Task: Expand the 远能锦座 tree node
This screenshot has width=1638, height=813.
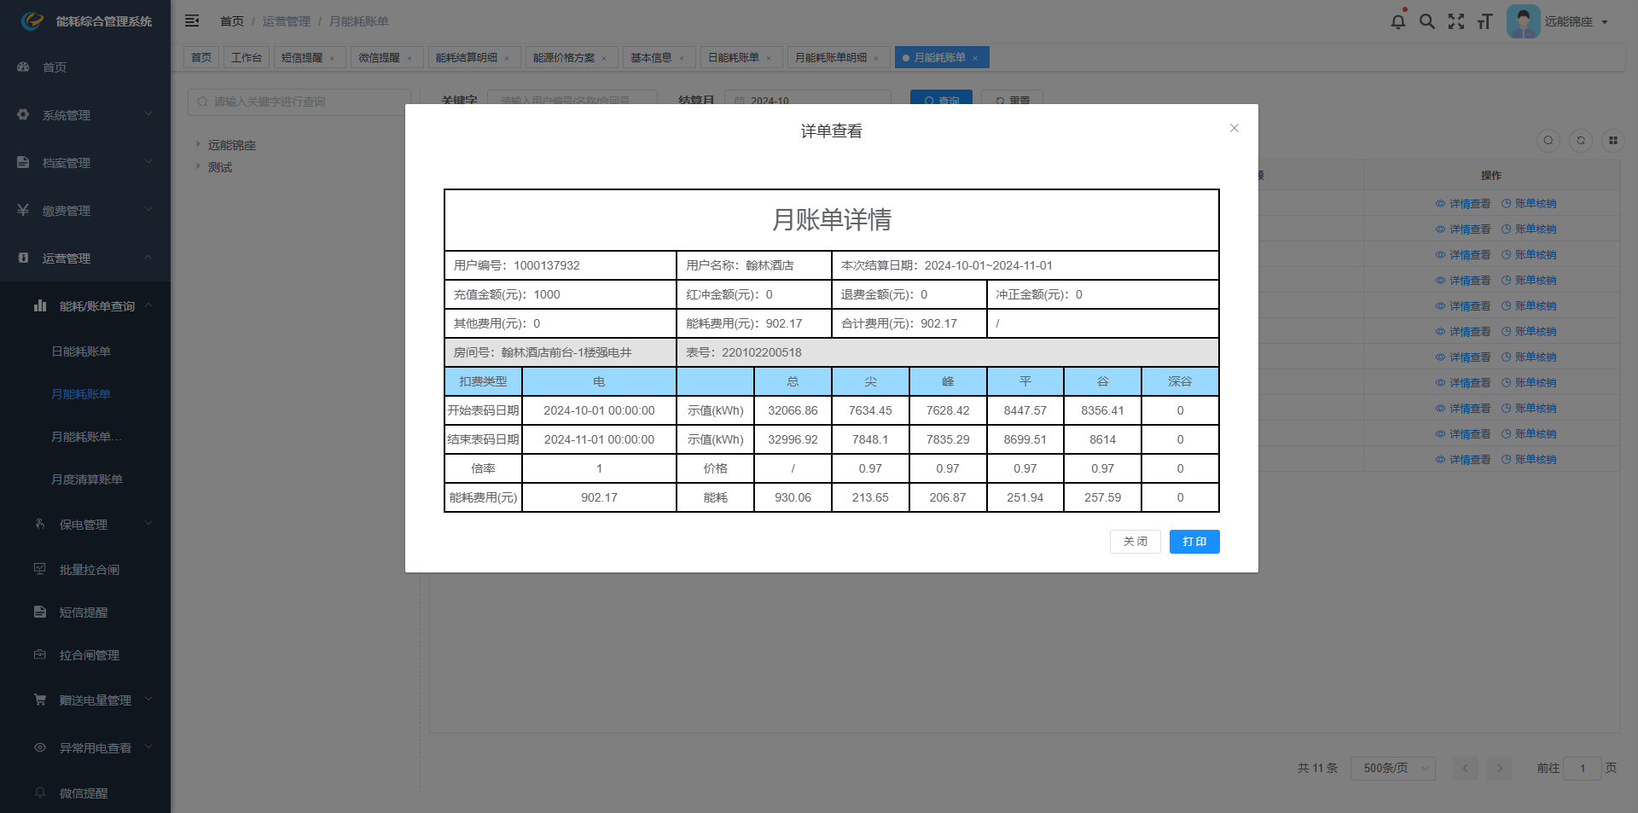Action: point(199,145)
